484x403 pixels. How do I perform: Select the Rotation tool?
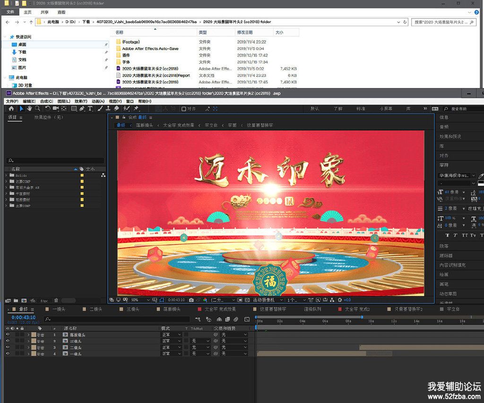pos(47,108)
